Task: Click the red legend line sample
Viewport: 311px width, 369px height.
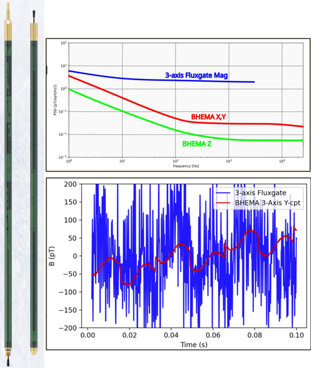Action: (x=223, y=203)
